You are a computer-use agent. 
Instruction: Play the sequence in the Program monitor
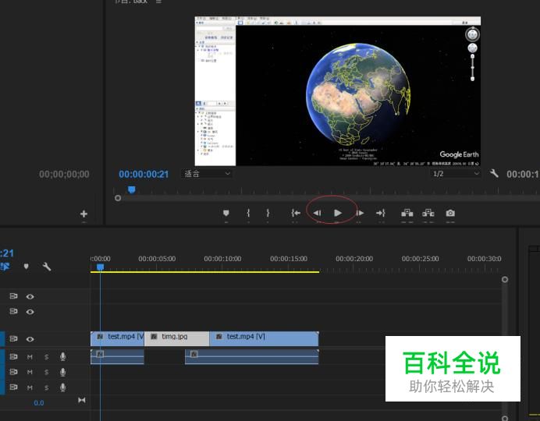(338, 214)
